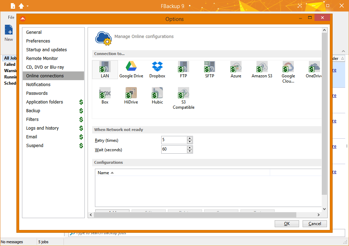The height and width of the screenshot is (246, 349).
Task: Click the horizontal scrollbar right arrow
Action: click(x=319, y=215)
